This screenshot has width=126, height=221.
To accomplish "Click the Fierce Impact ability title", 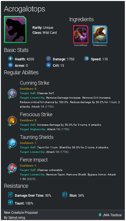I will [x=34, y=160].
